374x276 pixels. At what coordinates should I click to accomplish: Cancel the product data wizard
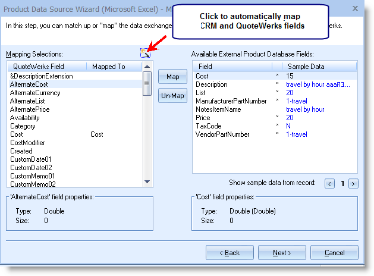tap(335, 253)
